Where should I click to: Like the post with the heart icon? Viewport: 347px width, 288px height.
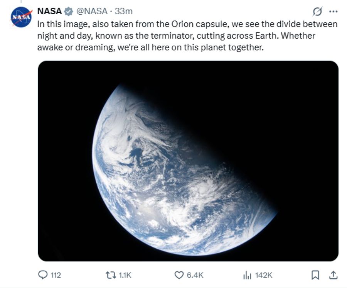(x=179, y=275)
